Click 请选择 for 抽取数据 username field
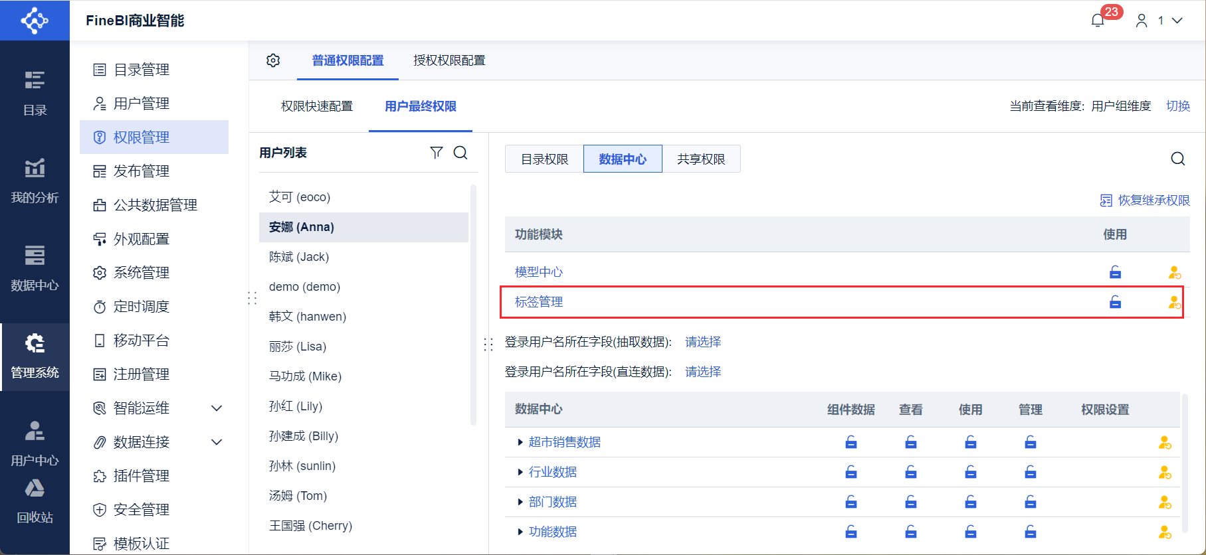 coord(703,342)
